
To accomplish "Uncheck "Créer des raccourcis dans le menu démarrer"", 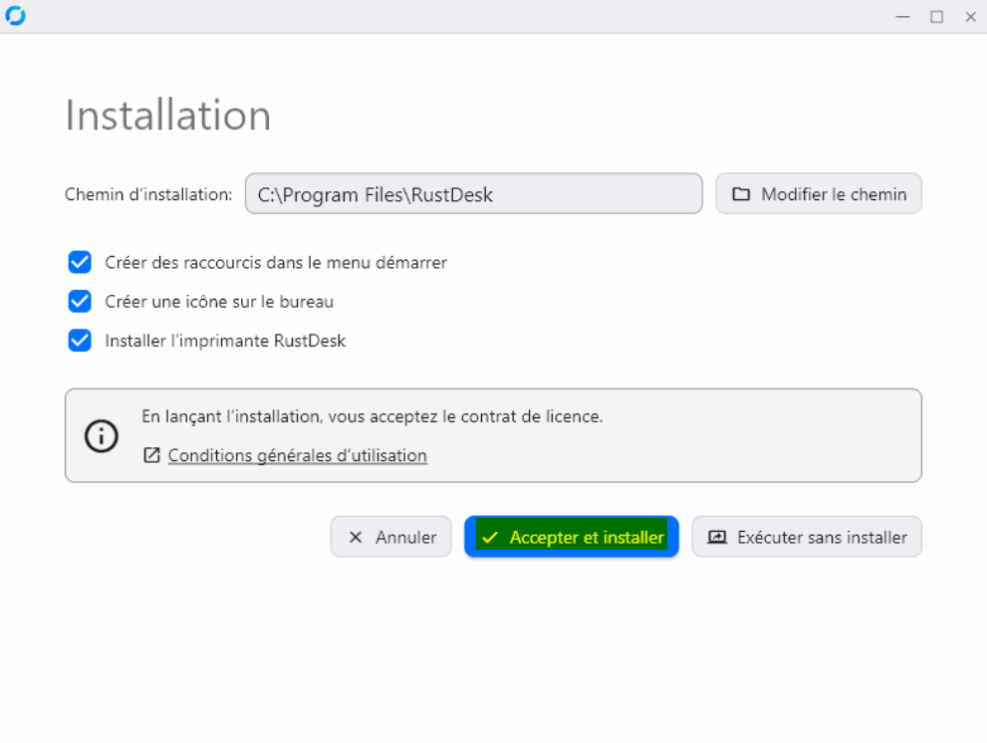I will coord(80,262).
